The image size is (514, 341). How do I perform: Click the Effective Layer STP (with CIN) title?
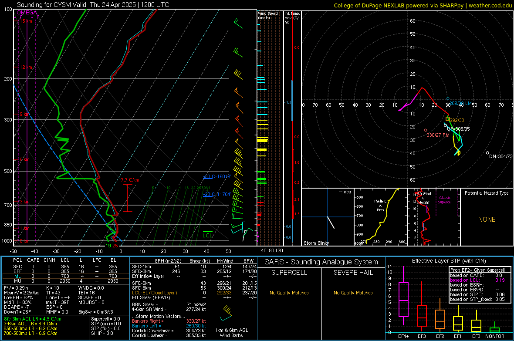click(x=449, y=261)
